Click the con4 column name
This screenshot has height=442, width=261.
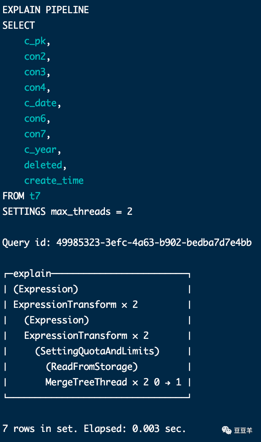[35, 88]
